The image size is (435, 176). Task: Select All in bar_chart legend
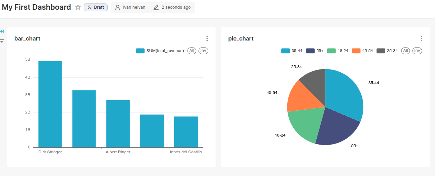coord(191,51)
